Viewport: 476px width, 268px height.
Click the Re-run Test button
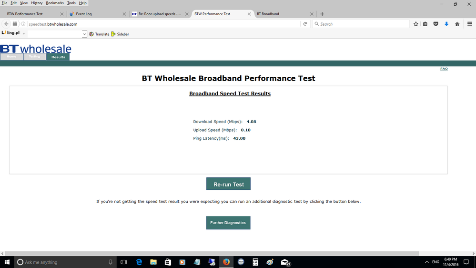(228, 184)
